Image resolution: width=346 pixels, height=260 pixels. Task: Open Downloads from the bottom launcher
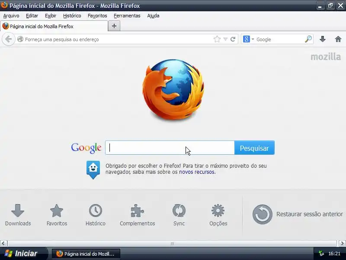18,215
